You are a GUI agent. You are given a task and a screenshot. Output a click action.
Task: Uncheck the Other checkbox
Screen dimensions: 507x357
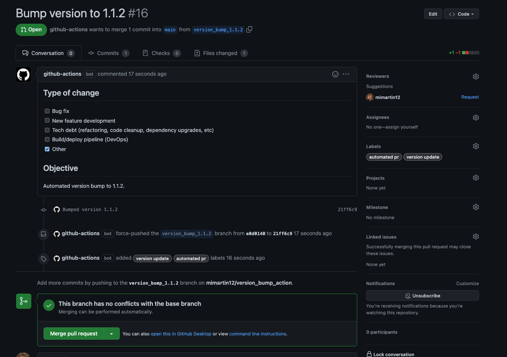tap(47, 149)
